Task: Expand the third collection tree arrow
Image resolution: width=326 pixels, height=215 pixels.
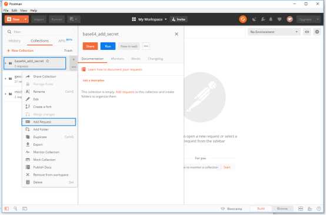Action: point(6,94)
